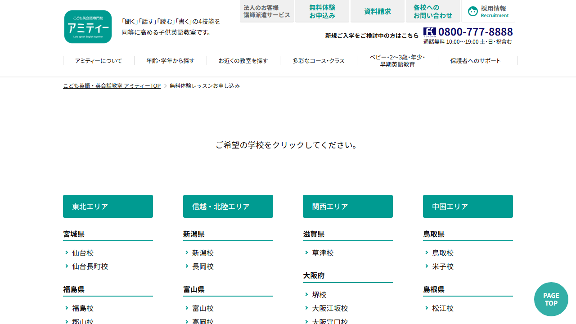
Task: Select 中国エリア header
Action: tap(468, 207)
